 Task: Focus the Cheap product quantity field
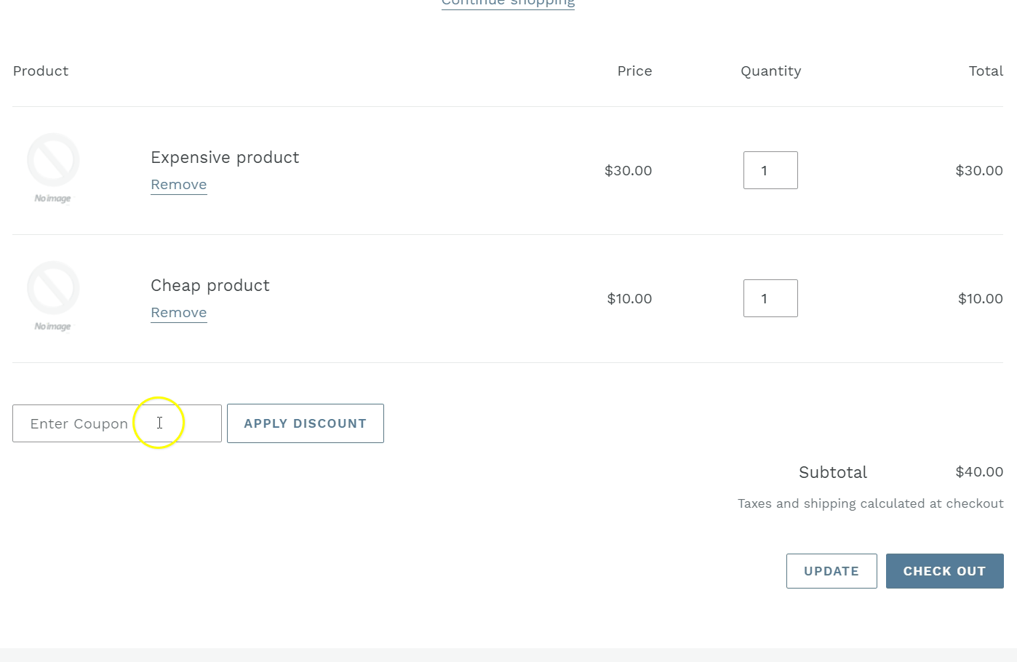click(x=770, y=298)
